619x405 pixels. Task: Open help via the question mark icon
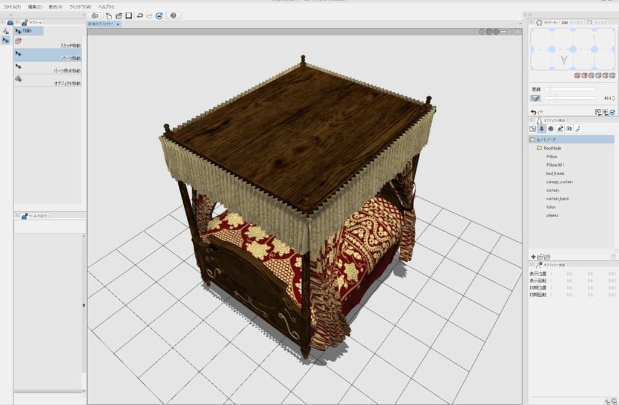pyautogui.click(x=173, y=15)
